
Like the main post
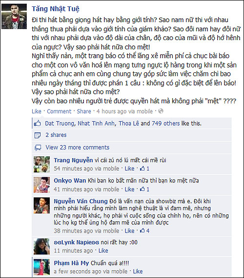click(x=37, y=111)
